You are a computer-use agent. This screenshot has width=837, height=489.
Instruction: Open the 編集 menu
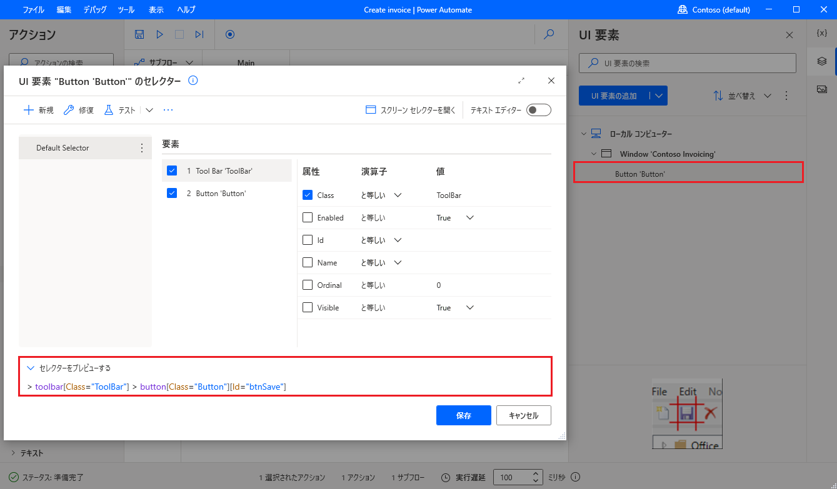click(64, 9)
